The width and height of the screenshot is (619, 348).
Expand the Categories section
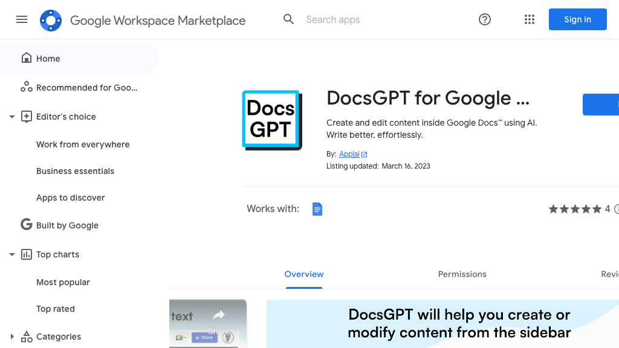[11, 337]
